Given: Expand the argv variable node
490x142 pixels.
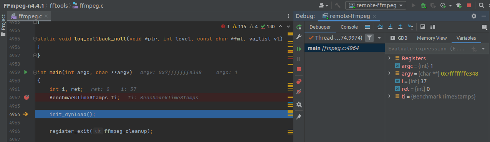Looking at the screenshot, I should tap(389, 74).
